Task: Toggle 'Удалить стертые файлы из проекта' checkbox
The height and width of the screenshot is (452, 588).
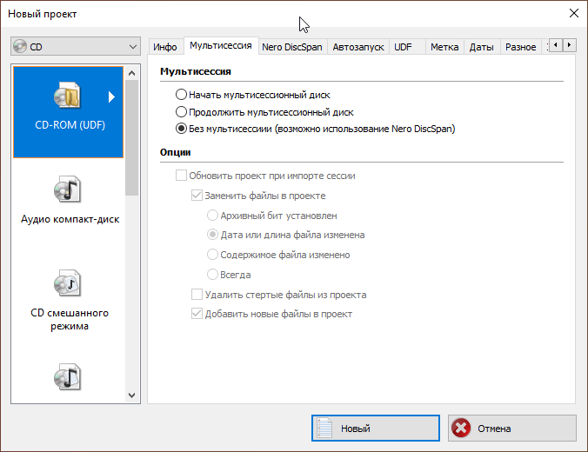Action: (197, 294)
